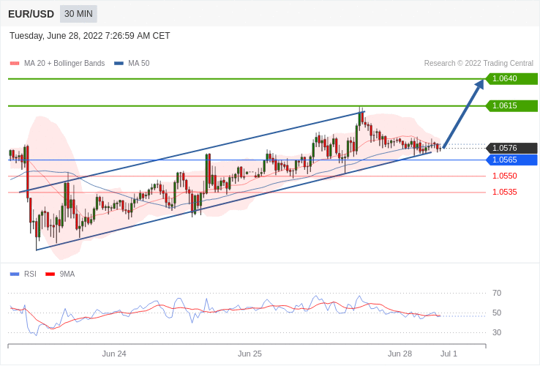The image size is (540, 366).
Task: Click the 1.0615 green resistance price tag
Action: pyautogui.click(x=511, y=106)
